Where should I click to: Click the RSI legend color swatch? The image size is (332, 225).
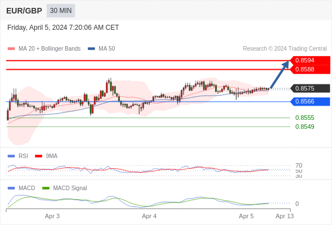click(x=11, y=156)
